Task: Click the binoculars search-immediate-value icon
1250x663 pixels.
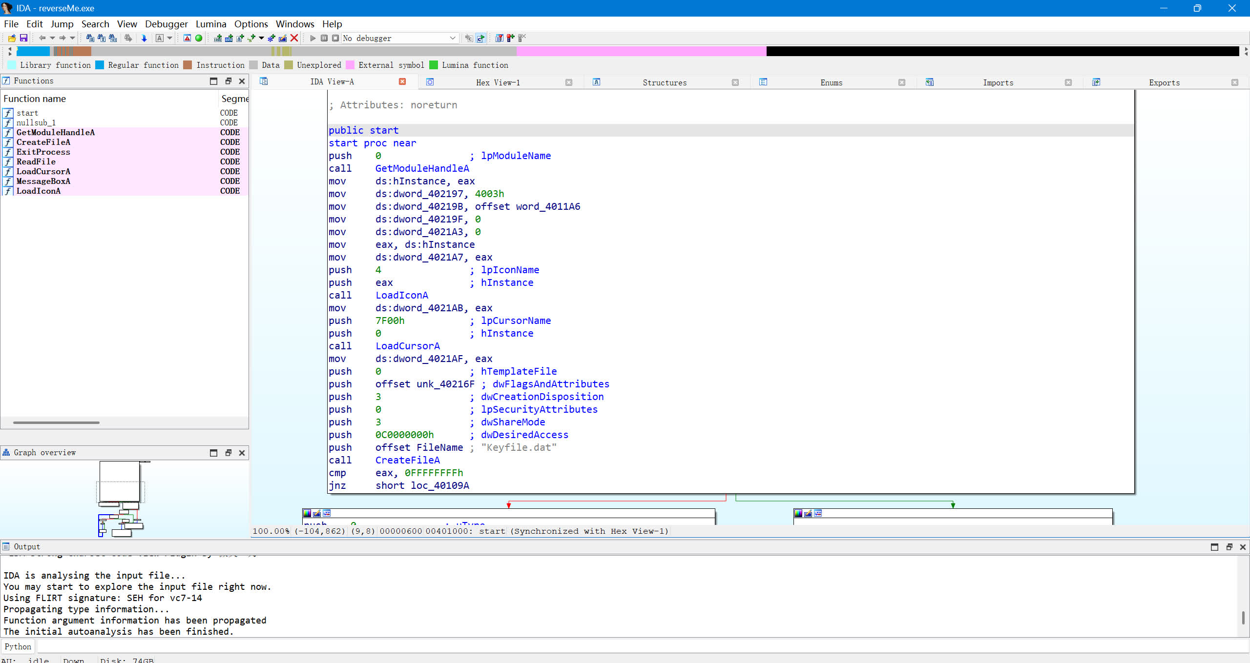Action: pyautogui.click(x=90, y=38)
